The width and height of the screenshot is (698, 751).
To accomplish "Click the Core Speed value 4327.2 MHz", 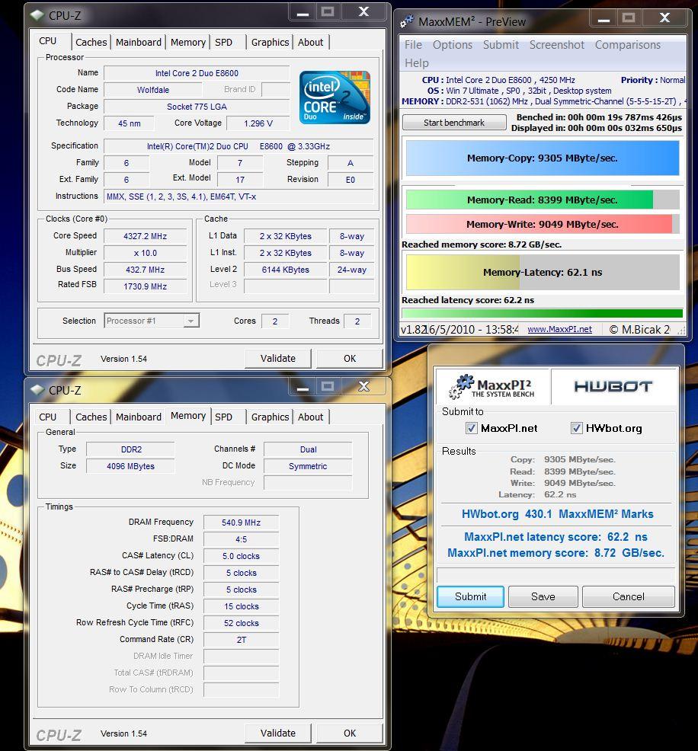I will coord(145,236).
